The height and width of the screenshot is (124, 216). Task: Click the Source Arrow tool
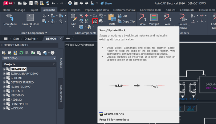[x=183, y=21]
